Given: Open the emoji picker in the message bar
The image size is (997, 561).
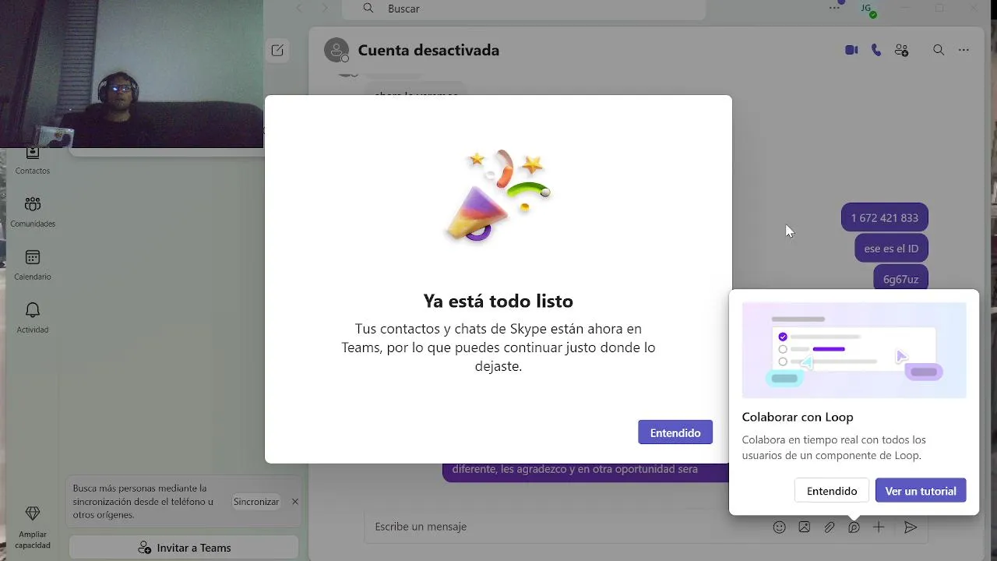Looking at the screenshot, I should [779, 527].
